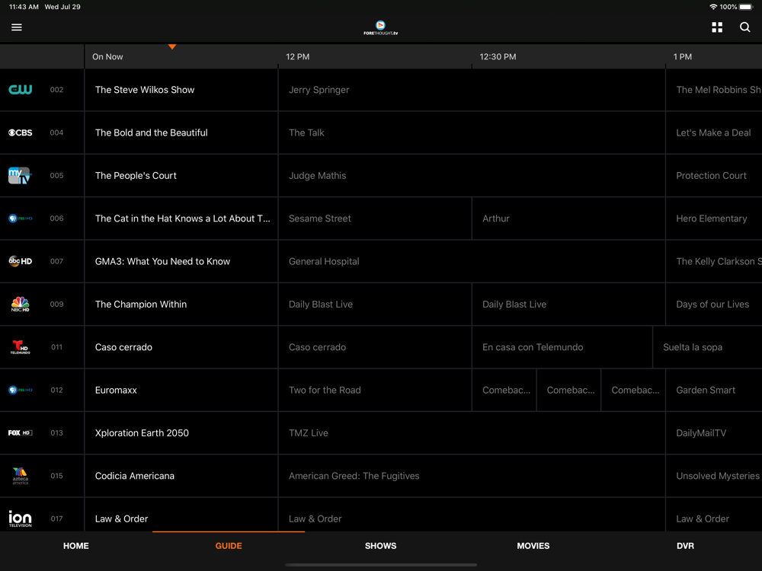The height and width of the screenshot is (571, 762).
Task: Open the search icon
Action: [x=744, y=27]
